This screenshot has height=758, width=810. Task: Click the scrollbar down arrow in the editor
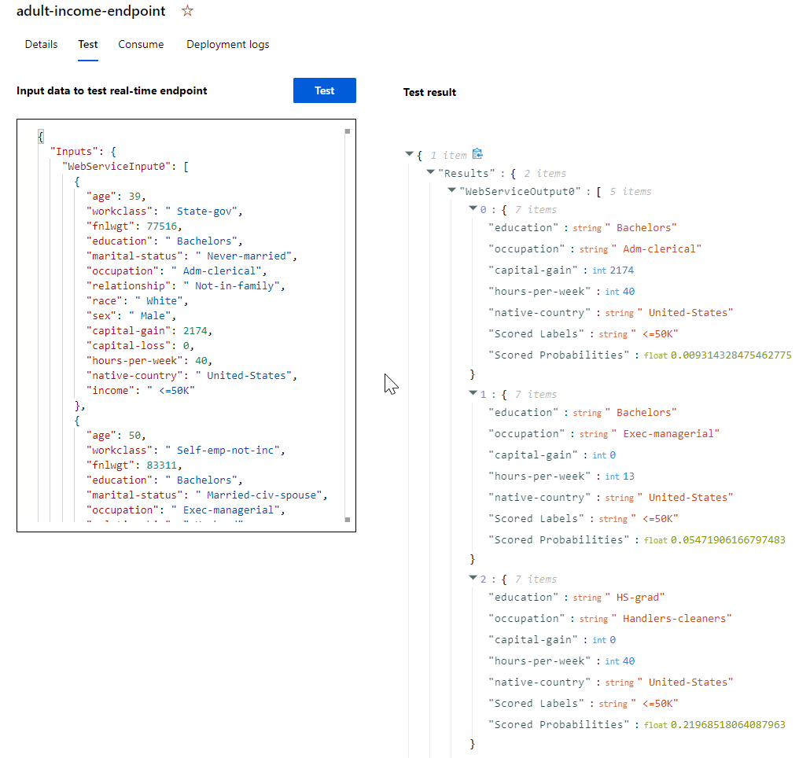click(x=348, y=520)
